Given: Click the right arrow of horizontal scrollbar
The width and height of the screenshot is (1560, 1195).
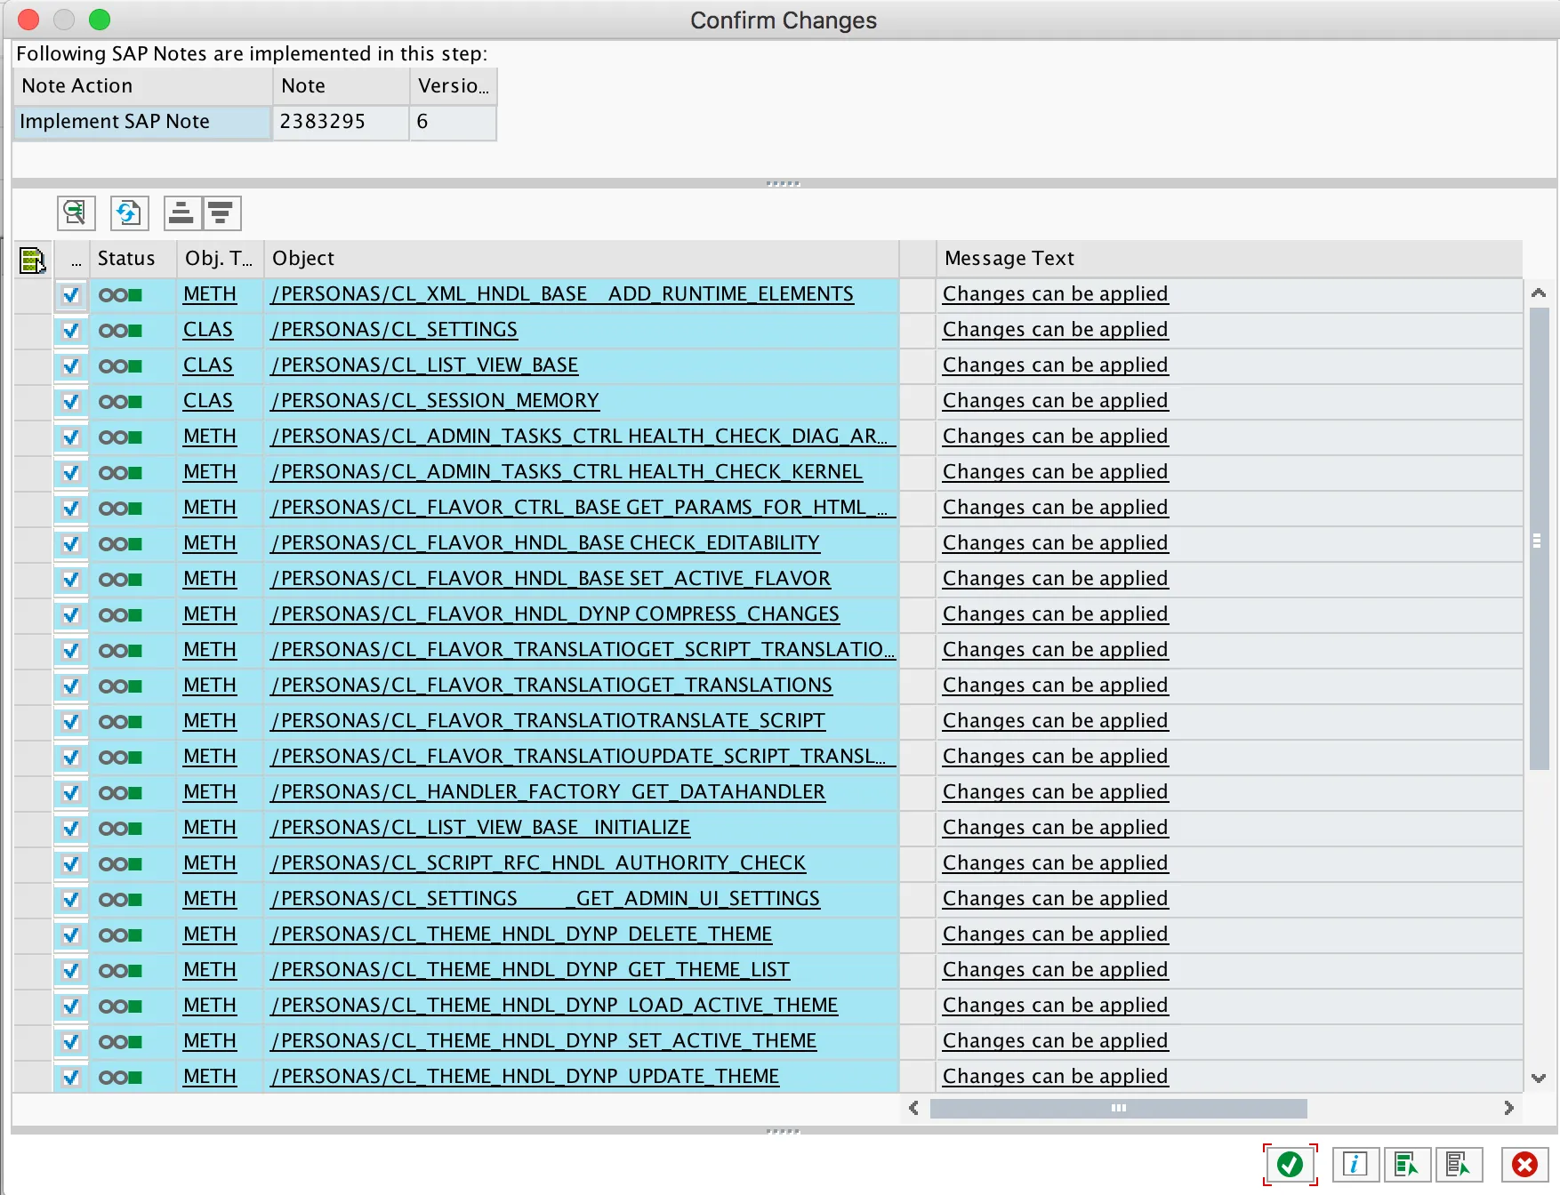Looking at the screenshot, I should (x=1508, y=1108).
